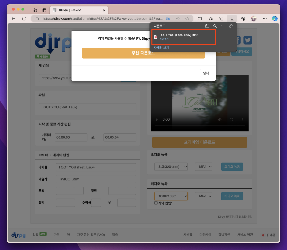Click the start time field 00:00:00

pos(71,137)
